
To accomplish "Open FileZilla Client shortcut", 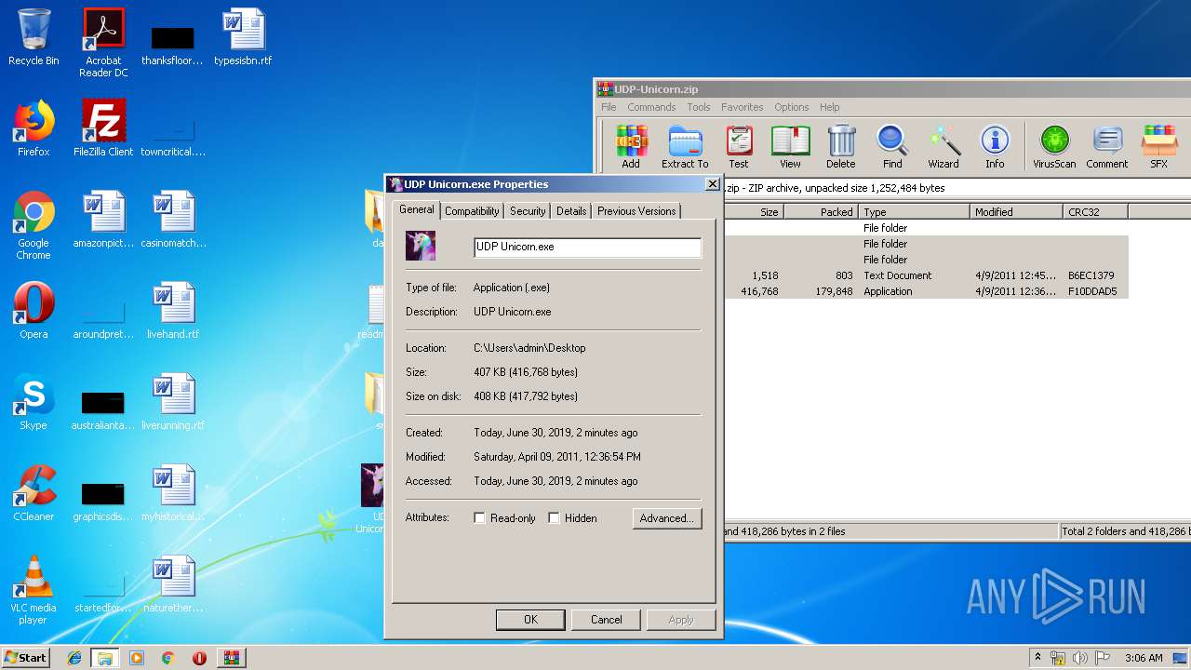I will coord(103,128).
